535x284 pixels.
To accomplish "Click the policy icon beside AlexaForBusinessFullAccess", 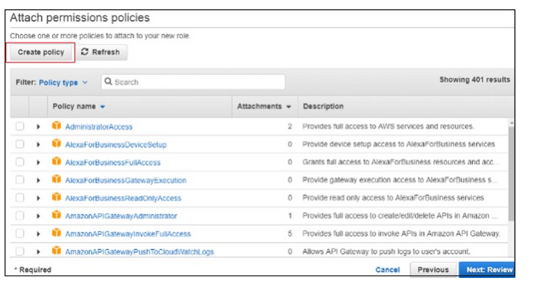I will point(56,161).
